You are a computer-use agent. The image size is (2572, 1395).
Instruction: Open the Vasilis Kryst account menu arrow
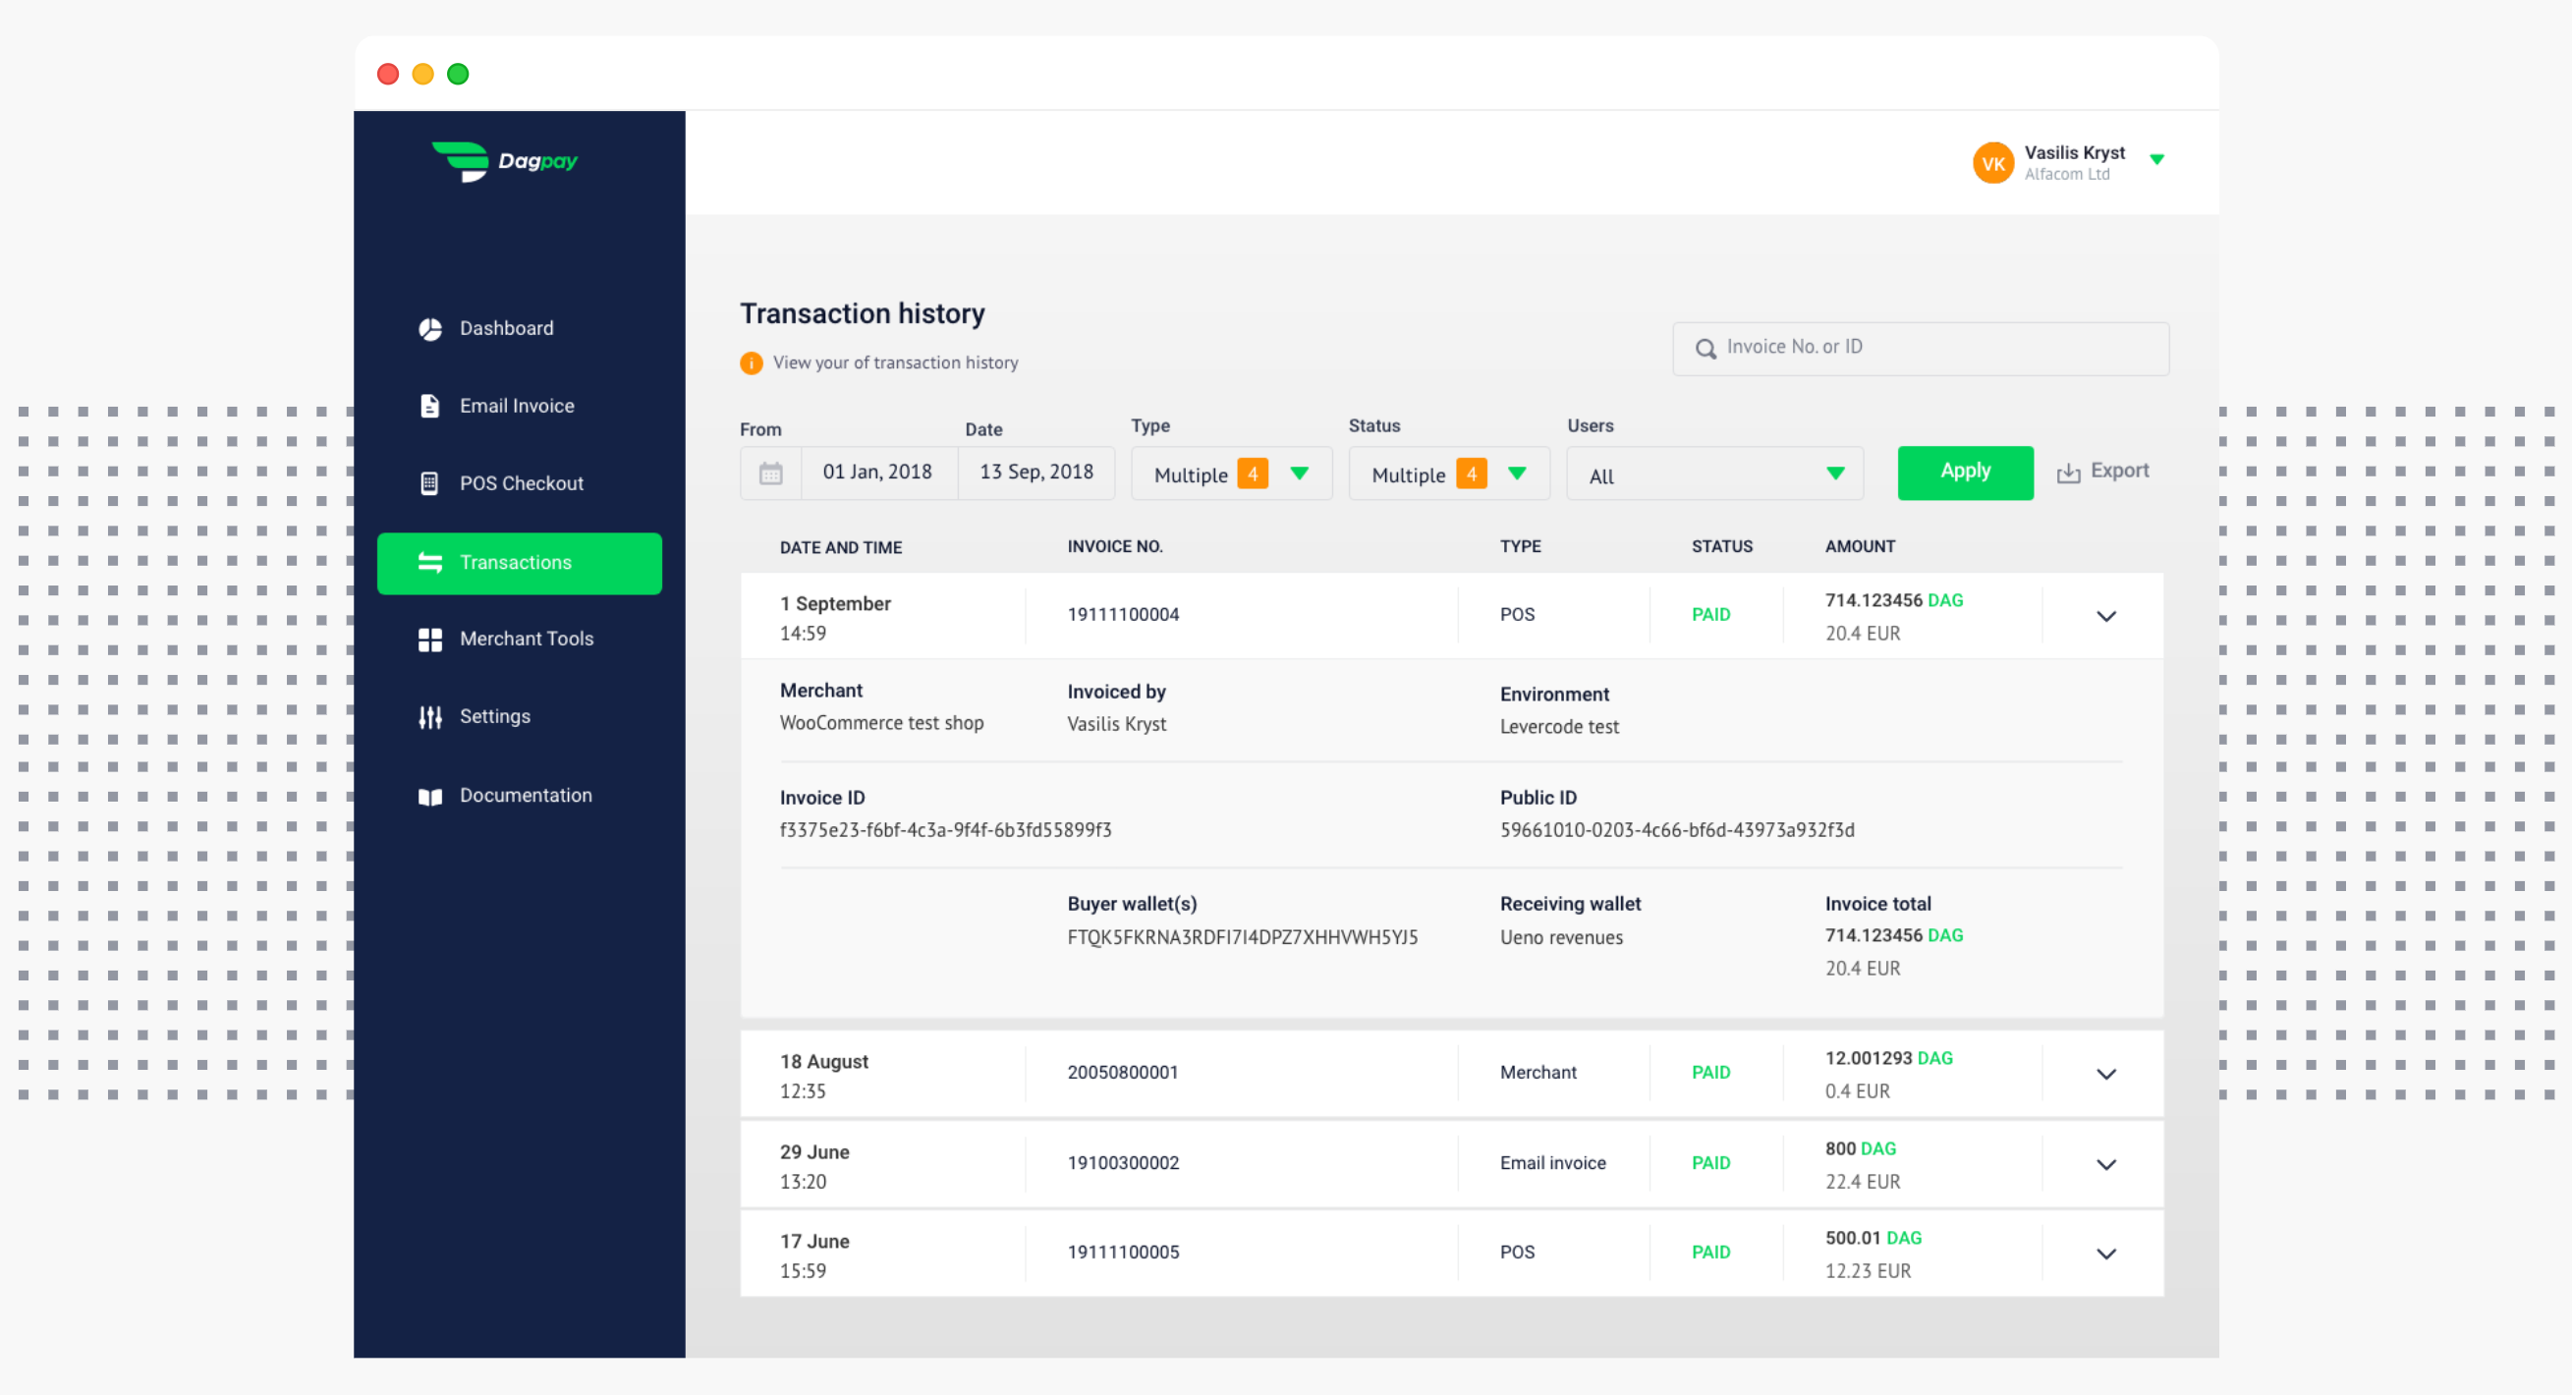[x=2155, y=160]
